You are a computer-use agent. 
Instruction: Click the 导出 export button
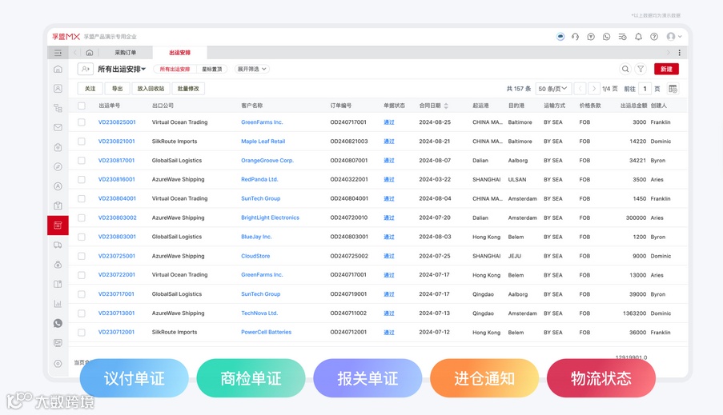click(x=117, y=89)
